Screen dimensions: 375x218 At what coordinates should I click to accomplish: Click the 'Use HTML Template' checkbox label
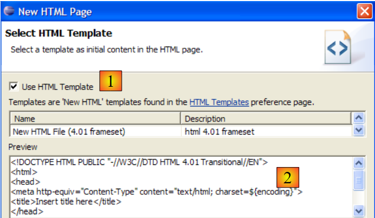click(x=57, y=86)
